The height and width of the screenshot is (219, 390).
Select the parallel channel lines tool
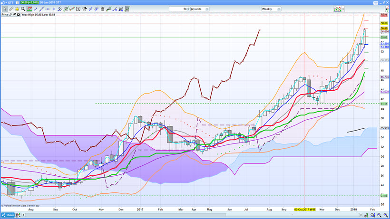pyautogui.click(x=60, y=9)
